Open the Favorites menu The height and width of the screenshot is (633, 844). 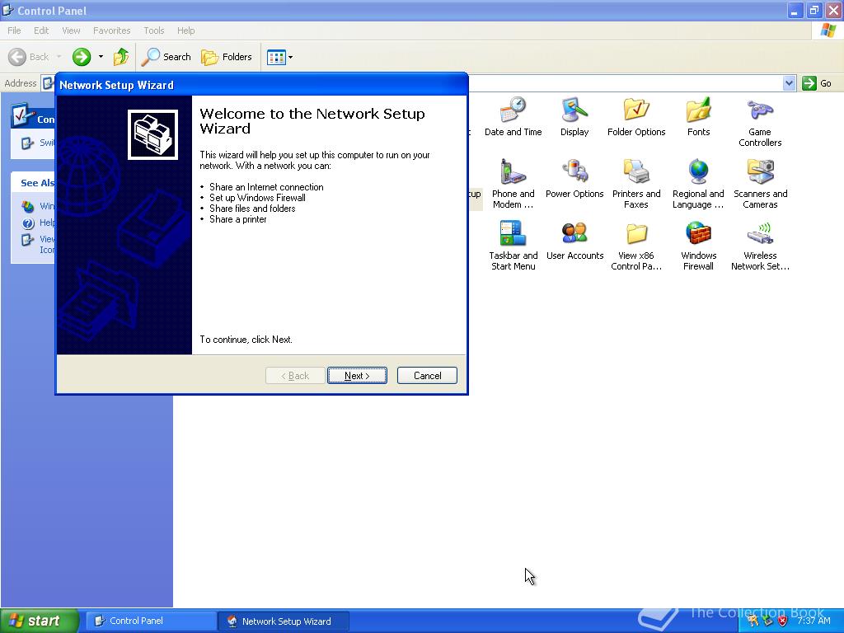(x=111, y=30)
